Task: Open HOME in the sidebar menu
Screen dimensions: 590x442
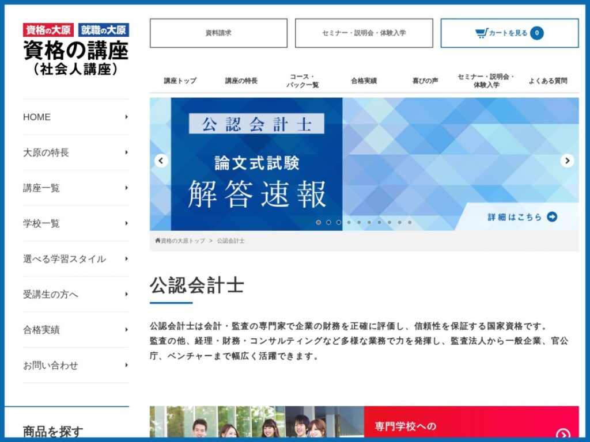Action: click(76, 117)
